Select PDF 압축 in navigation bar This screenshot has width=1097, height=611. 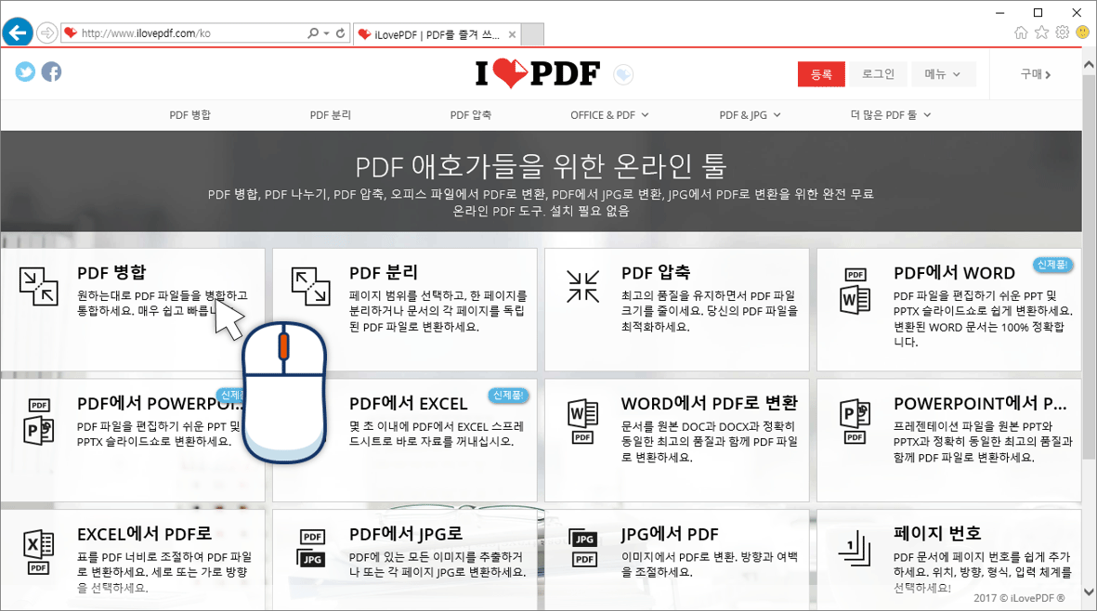[471, 114]
